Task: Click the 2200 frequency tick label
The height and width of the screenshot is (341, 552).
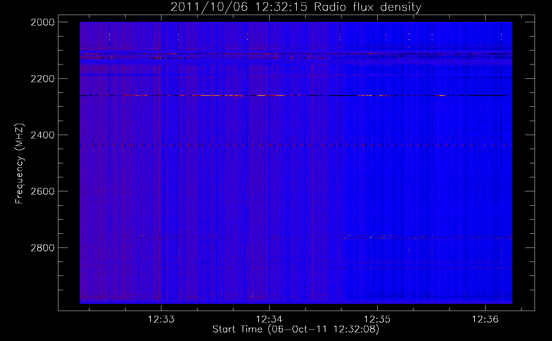Action: [43, 79]
